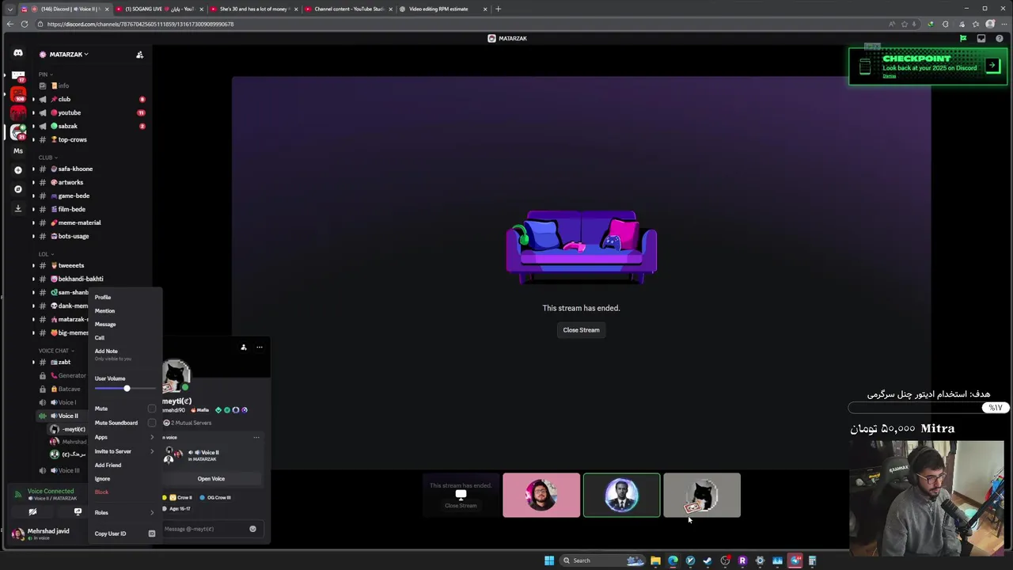The width and height of the screenshot is (1013, 570).
Task: Collapse the VOICE CHAT category
Action: pos(55,351)
